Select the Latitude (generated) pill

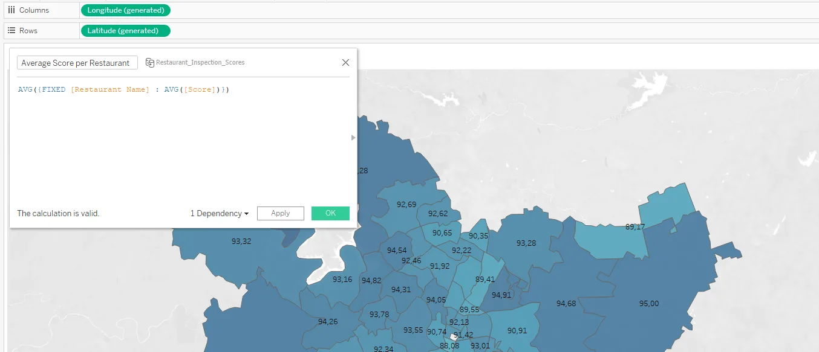125,31
